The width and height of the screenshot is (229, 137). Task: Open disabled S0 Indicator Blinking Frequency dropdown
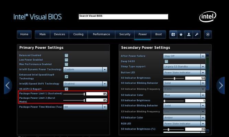(x=184, y=89)
